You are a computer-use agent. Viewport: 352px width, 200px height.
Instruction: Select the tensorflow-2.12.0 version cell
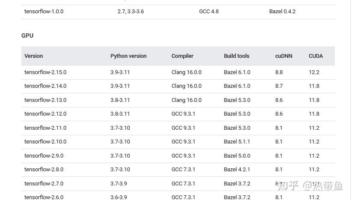tap(45, 114)
